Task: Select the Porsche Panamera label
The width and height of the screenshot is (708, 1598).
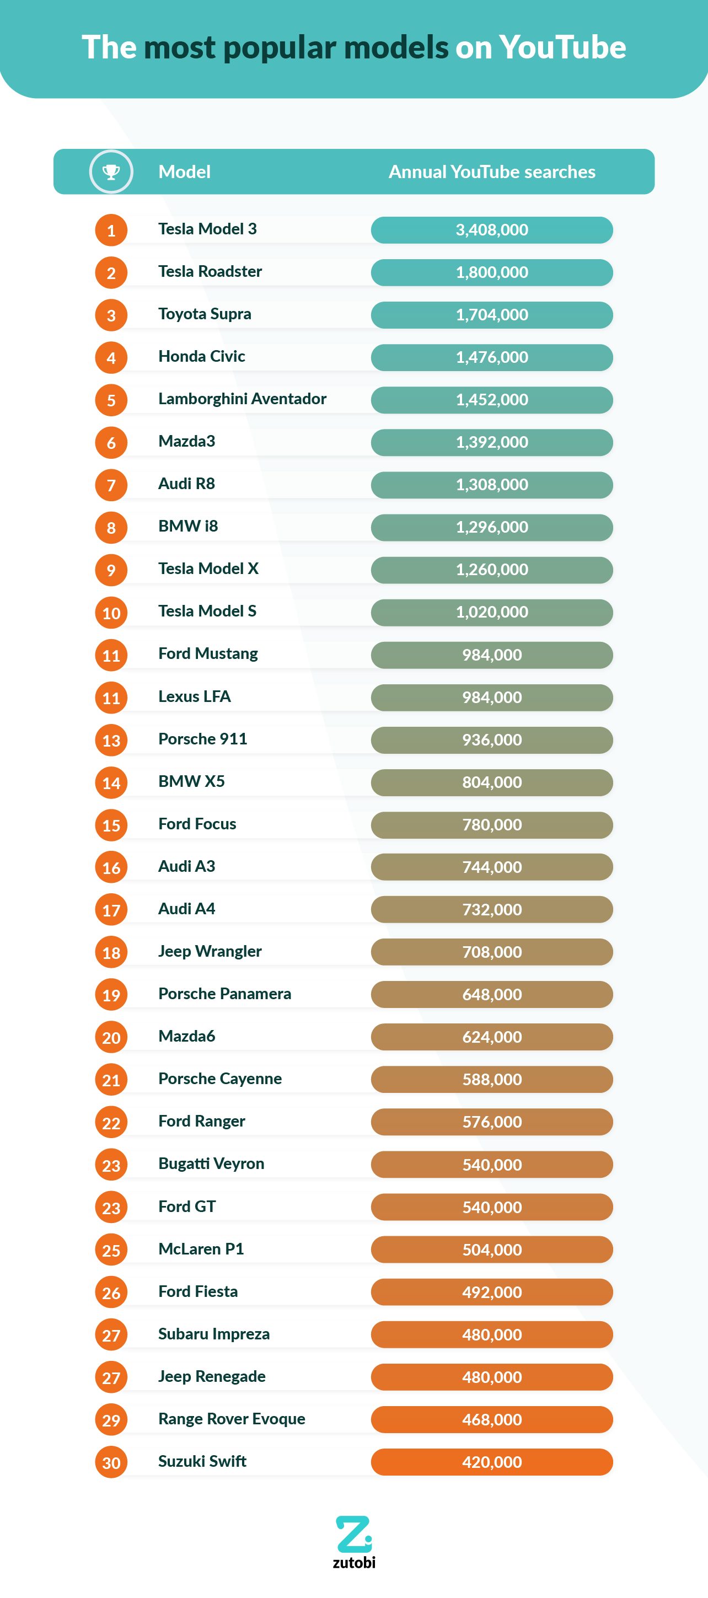Action: (224, 994)
